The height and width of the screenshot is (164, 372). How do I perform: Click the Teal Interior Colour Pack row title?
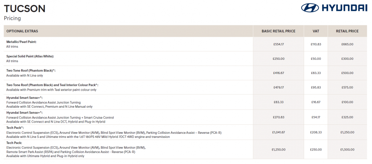52,85
